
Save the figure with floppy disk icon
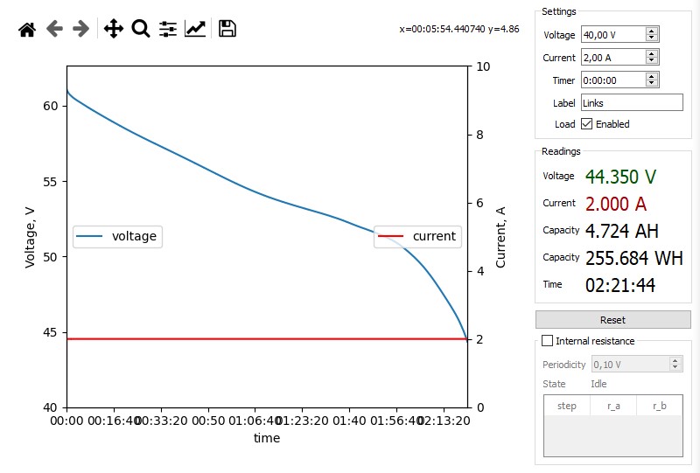[x=227, y=29]
